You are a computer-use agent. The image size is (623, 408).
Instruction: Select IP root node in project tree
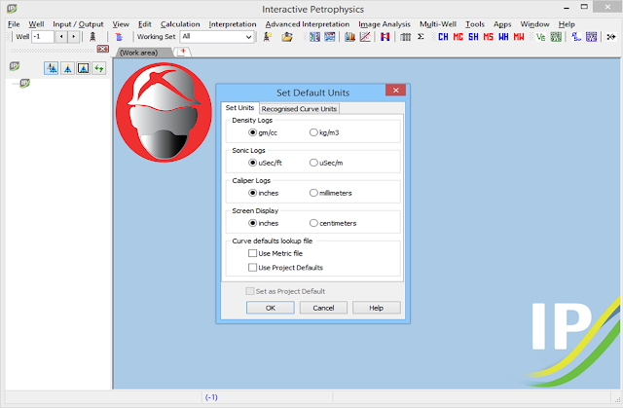24,83
